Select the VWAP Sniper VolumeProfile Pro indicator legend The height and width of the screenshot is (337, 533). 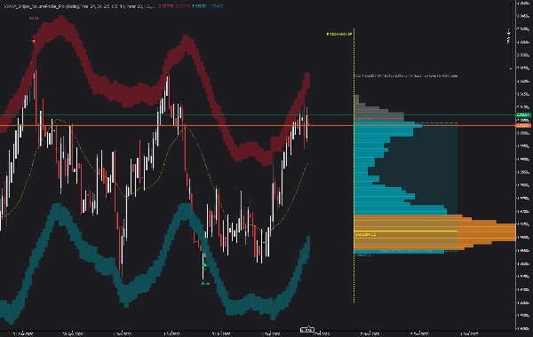click(x=79, y=6)
